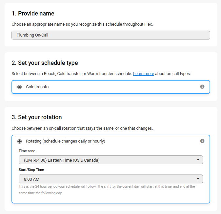Open the Learn more link
This screenshot has height=214, width=221.
[143, 74]
